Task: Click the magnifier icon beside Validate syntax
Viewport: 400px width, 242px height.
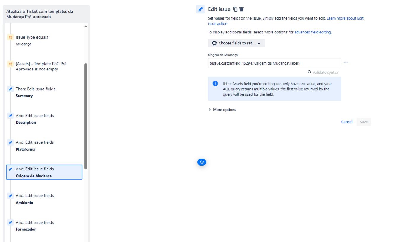Action: pos(310,72)
